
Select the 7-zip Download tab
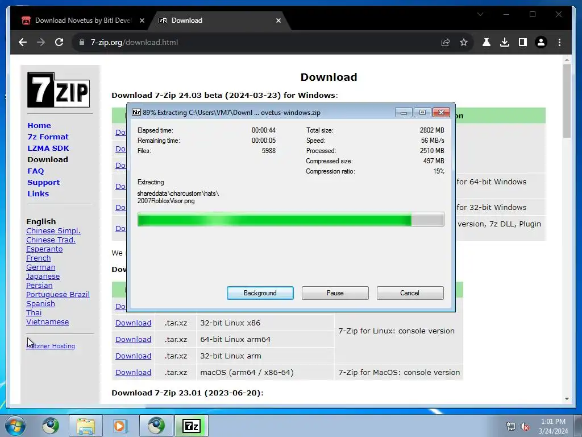(219, 20)
